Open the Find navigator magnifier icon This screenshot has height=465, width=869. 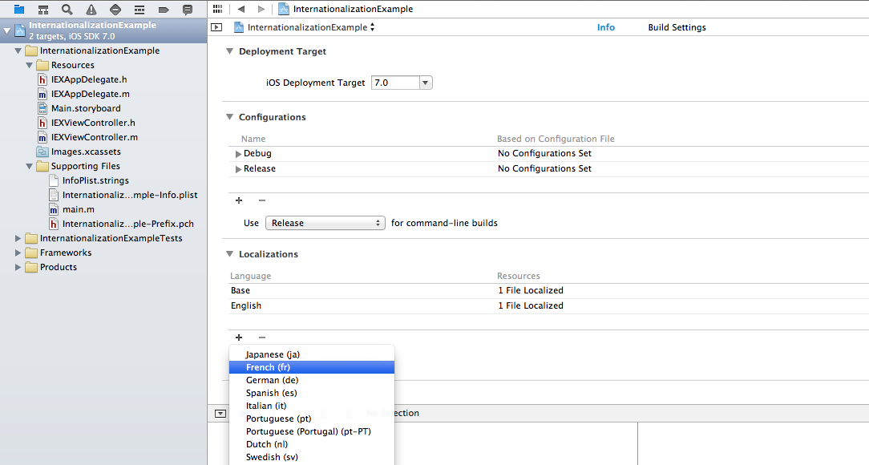point(67,10)
